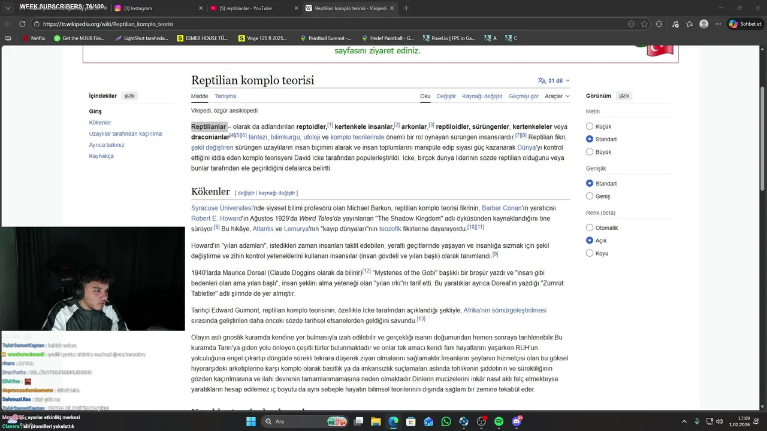Image resolution: width=767 pixels, height=431 pixels.
Task: Open Geçmişi gör history tab
Action: point(524,96)
